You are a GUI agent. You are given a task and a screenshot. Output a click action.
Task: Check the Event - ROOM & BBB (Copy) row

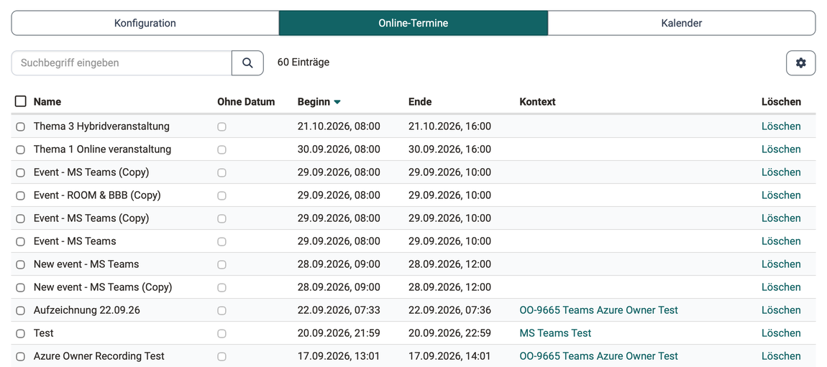click(21, 195)
